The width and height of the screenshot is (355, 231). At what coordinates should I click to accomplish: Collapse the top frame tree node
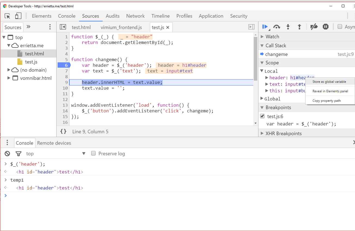[4, 37]
